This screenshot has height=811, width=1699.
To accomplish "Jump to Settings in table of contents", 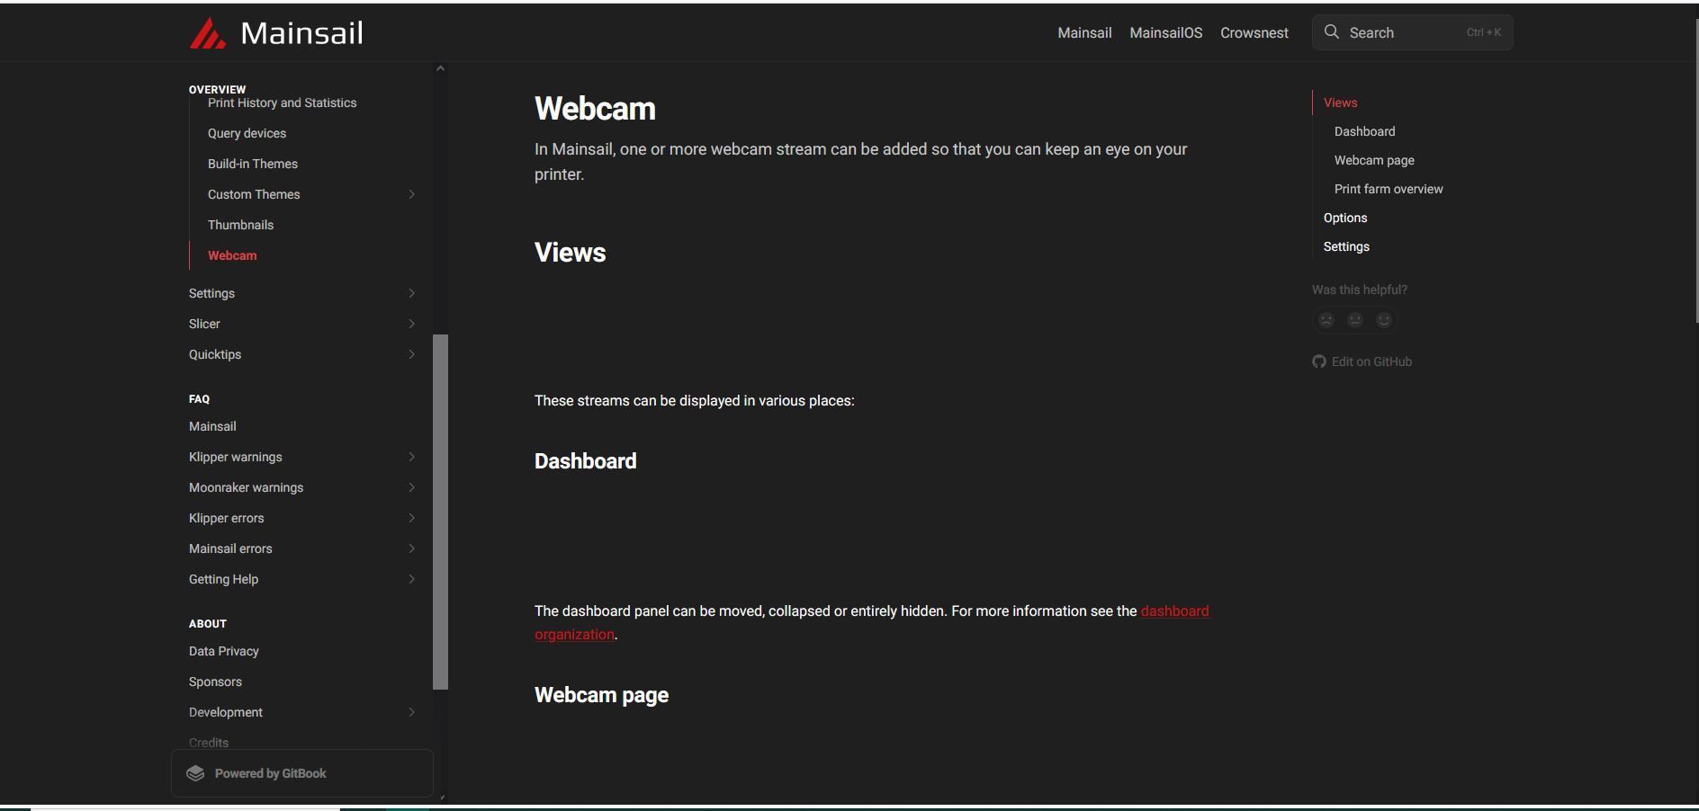I will coord(1346,246).
